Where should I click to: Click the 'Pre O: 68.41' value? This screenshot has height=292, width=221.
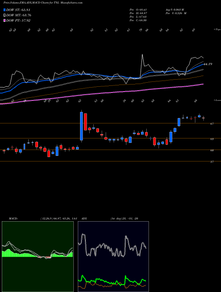tap(138, 9)
